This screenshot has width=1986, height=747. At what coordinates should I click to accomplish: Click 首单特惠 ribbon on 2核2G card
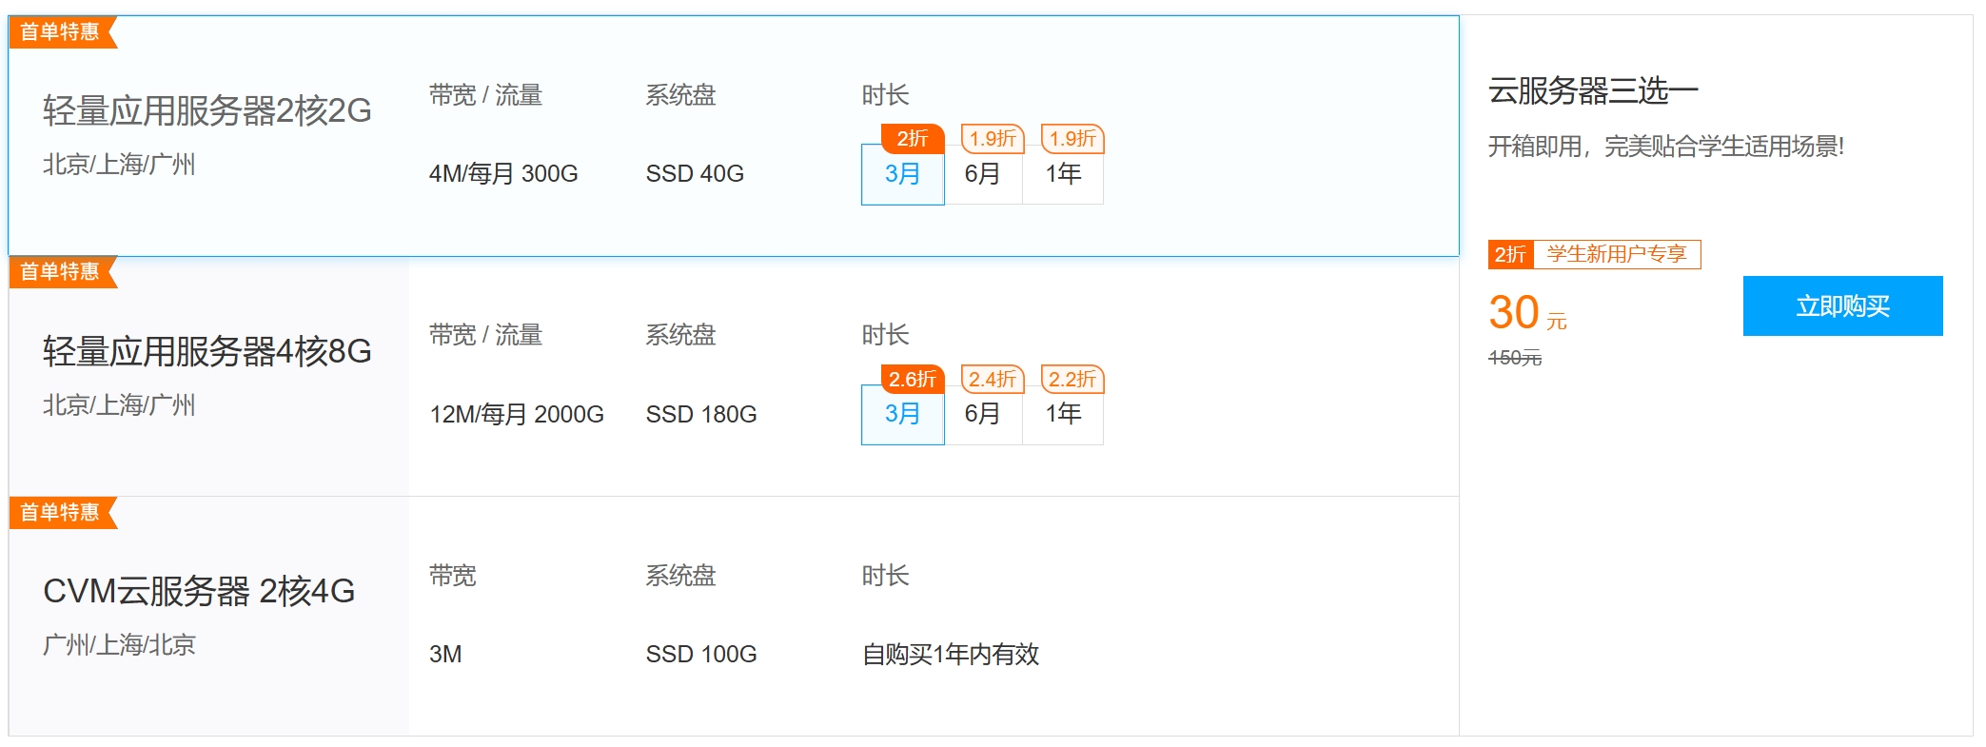(x=62, y=31)
